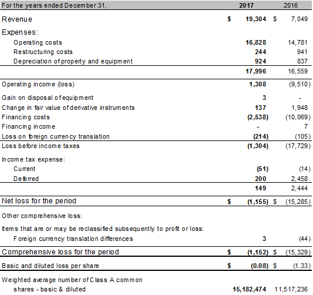Click current tax value (14)
Image resolution: width=313 pixels, height=295 pixels.
pyautogui.click(x=305, y=169)
